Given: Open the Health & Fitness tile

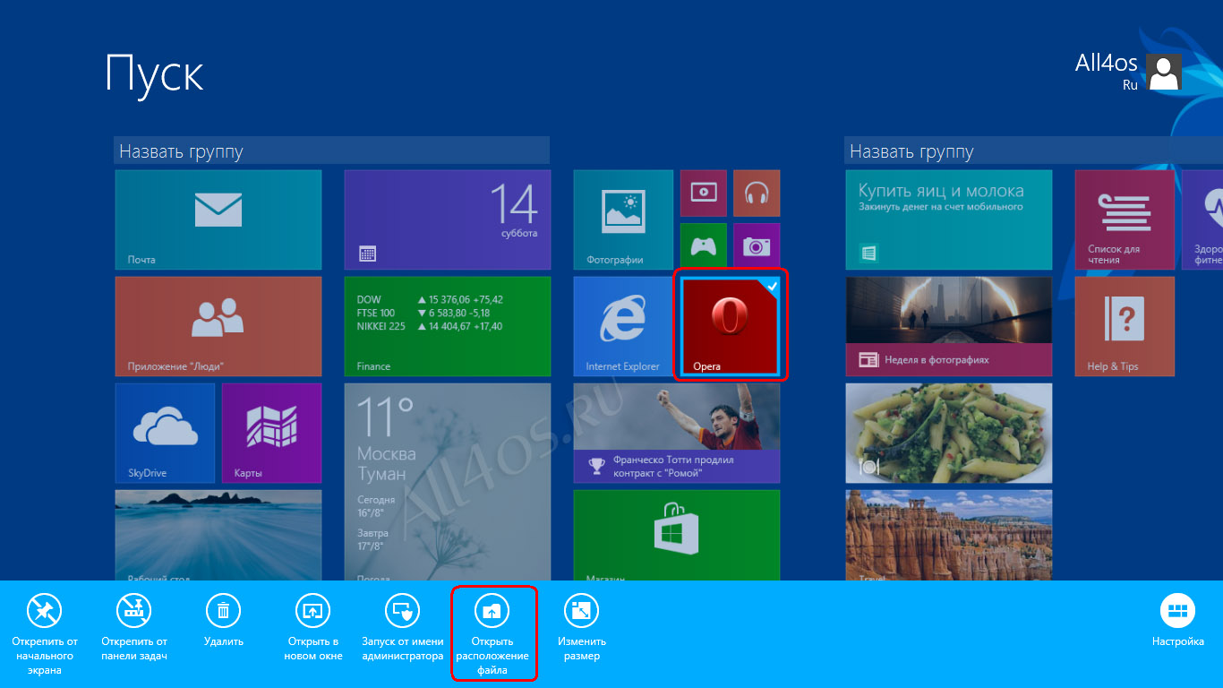Looking at the screenshot, I should [x=1202, y=219].
